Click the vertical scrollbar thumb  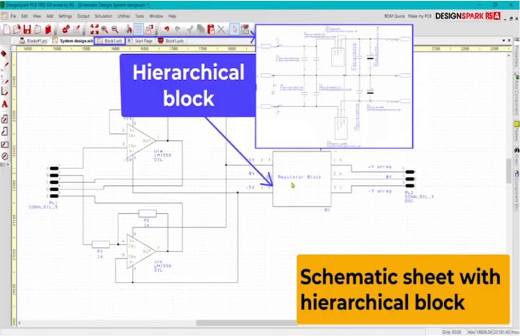click(x=509, y=171)
